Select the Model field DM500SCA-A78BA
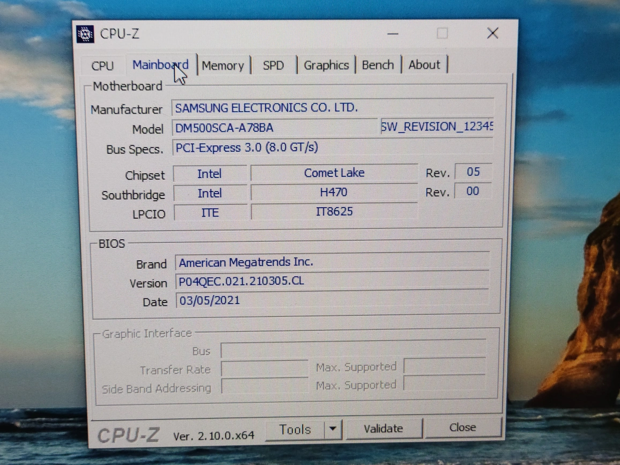 click(x=275, y=128)
